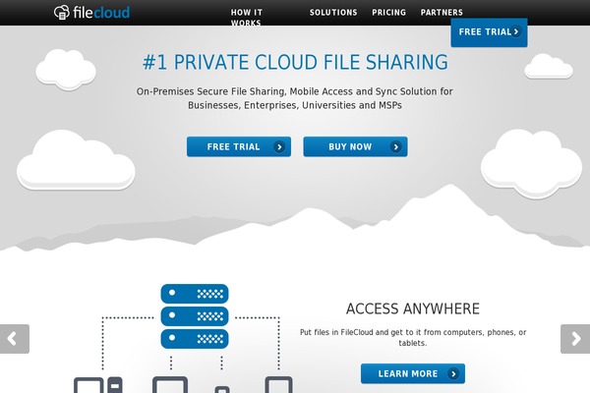Image resolution: width=590 pixels, height=393 pixels.
Task: Click the Learn More button
Action: 407,374
